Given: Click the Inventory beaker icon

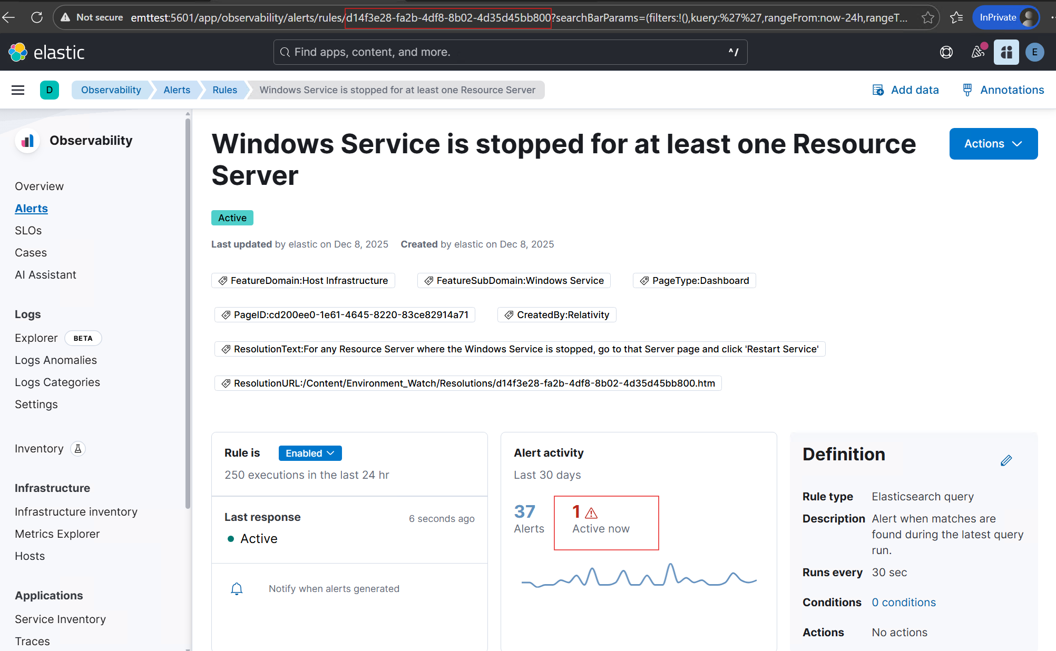Looking at the screenshot, I should 78,449.
